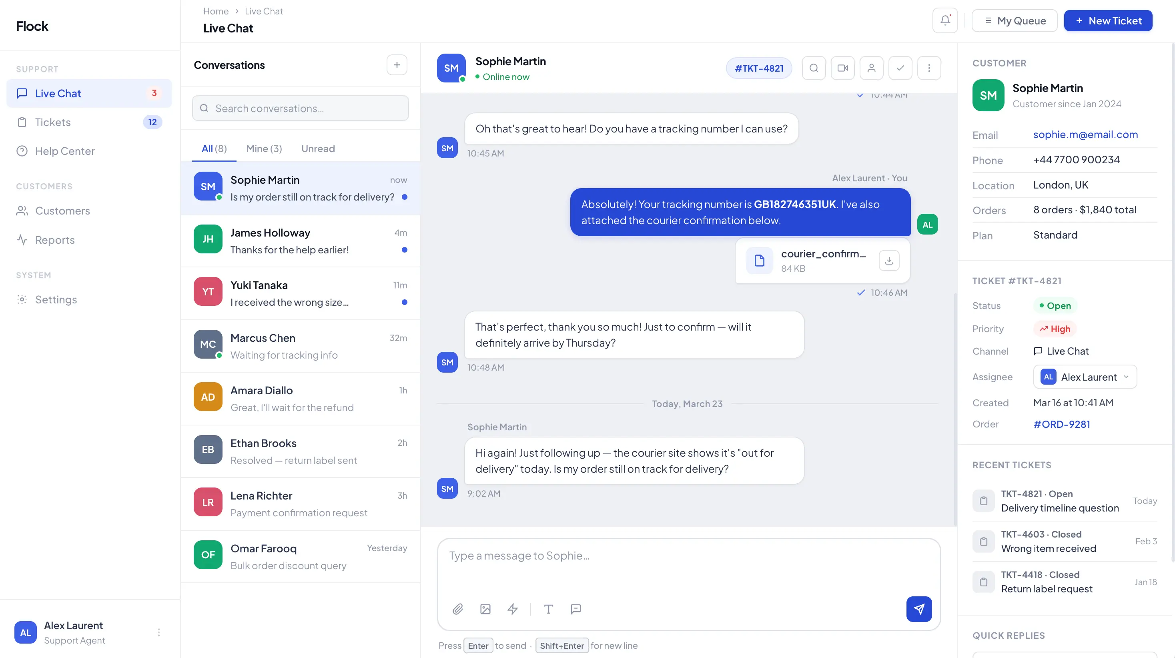Click the add conversation plus button

coord(397,65)
